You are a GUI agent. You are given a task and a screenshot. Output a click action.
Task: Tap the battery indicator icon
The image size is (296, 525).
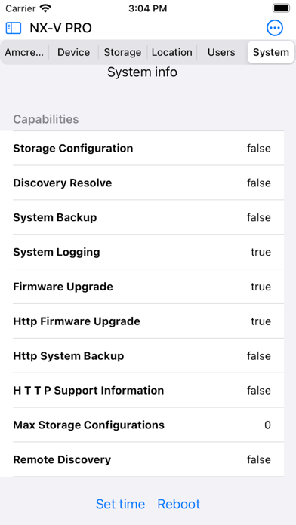[x=282, y=8]
